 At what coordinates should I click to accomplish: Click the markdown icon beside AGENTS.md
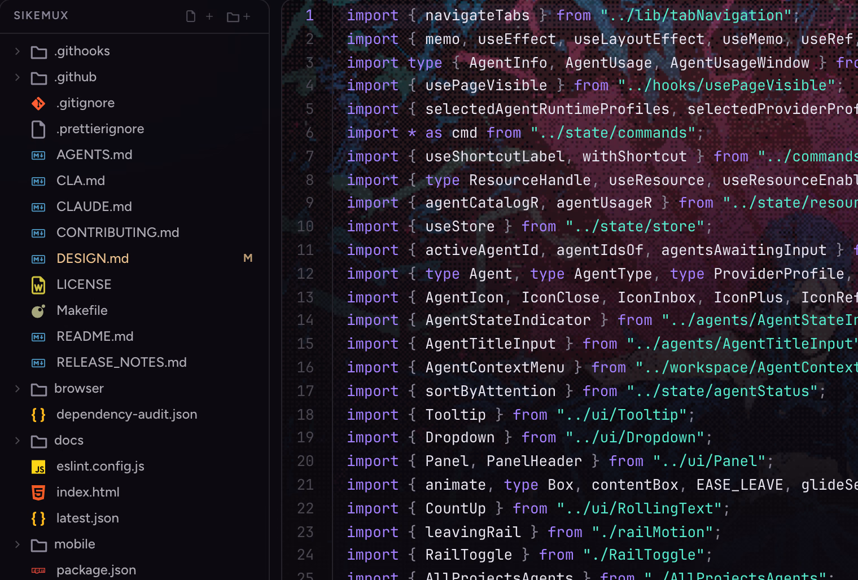pos(38,155)
